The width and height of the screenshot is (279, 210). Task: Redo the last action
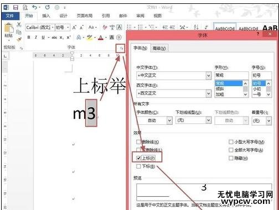[48, 7]
